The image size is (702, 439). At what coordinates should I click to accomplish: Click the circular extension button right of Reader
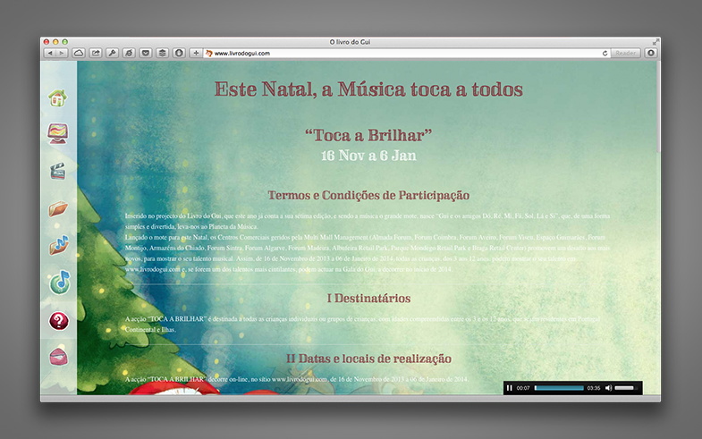pos(650,54)
